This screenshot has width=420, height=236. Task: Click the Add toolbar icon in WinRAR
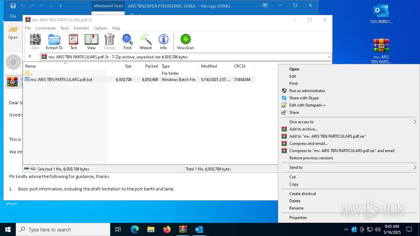pyautogui.click(x=35, y=42)
